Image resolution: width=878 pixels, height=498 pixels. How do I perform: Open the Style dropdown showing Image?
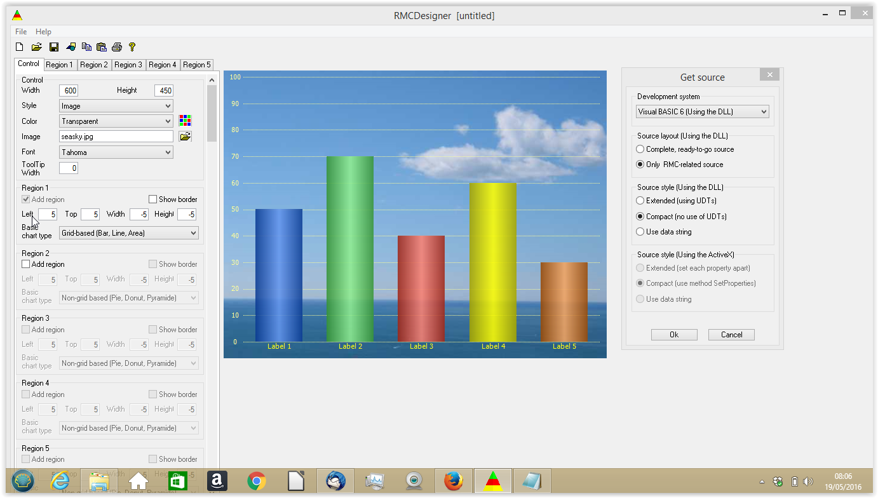click(116, 106)
